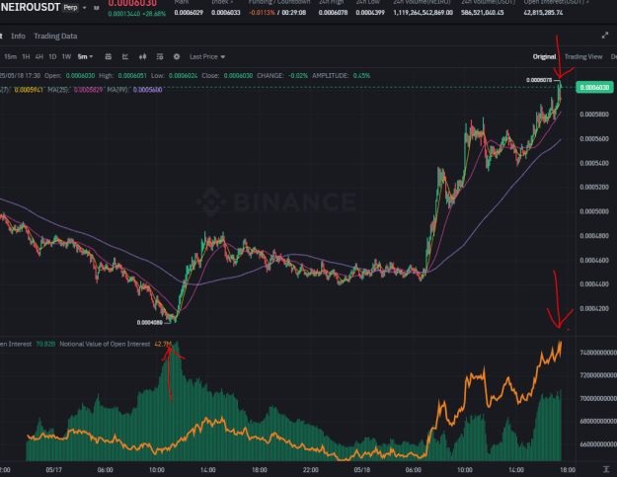Screen dimensions: 617x477
Task: Select the Original chart view
Action: [544, 56]
